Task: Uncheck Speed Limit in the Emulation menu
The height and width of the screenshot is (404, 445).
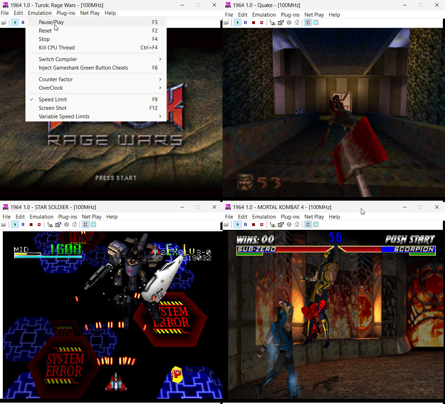Action: 96,100
